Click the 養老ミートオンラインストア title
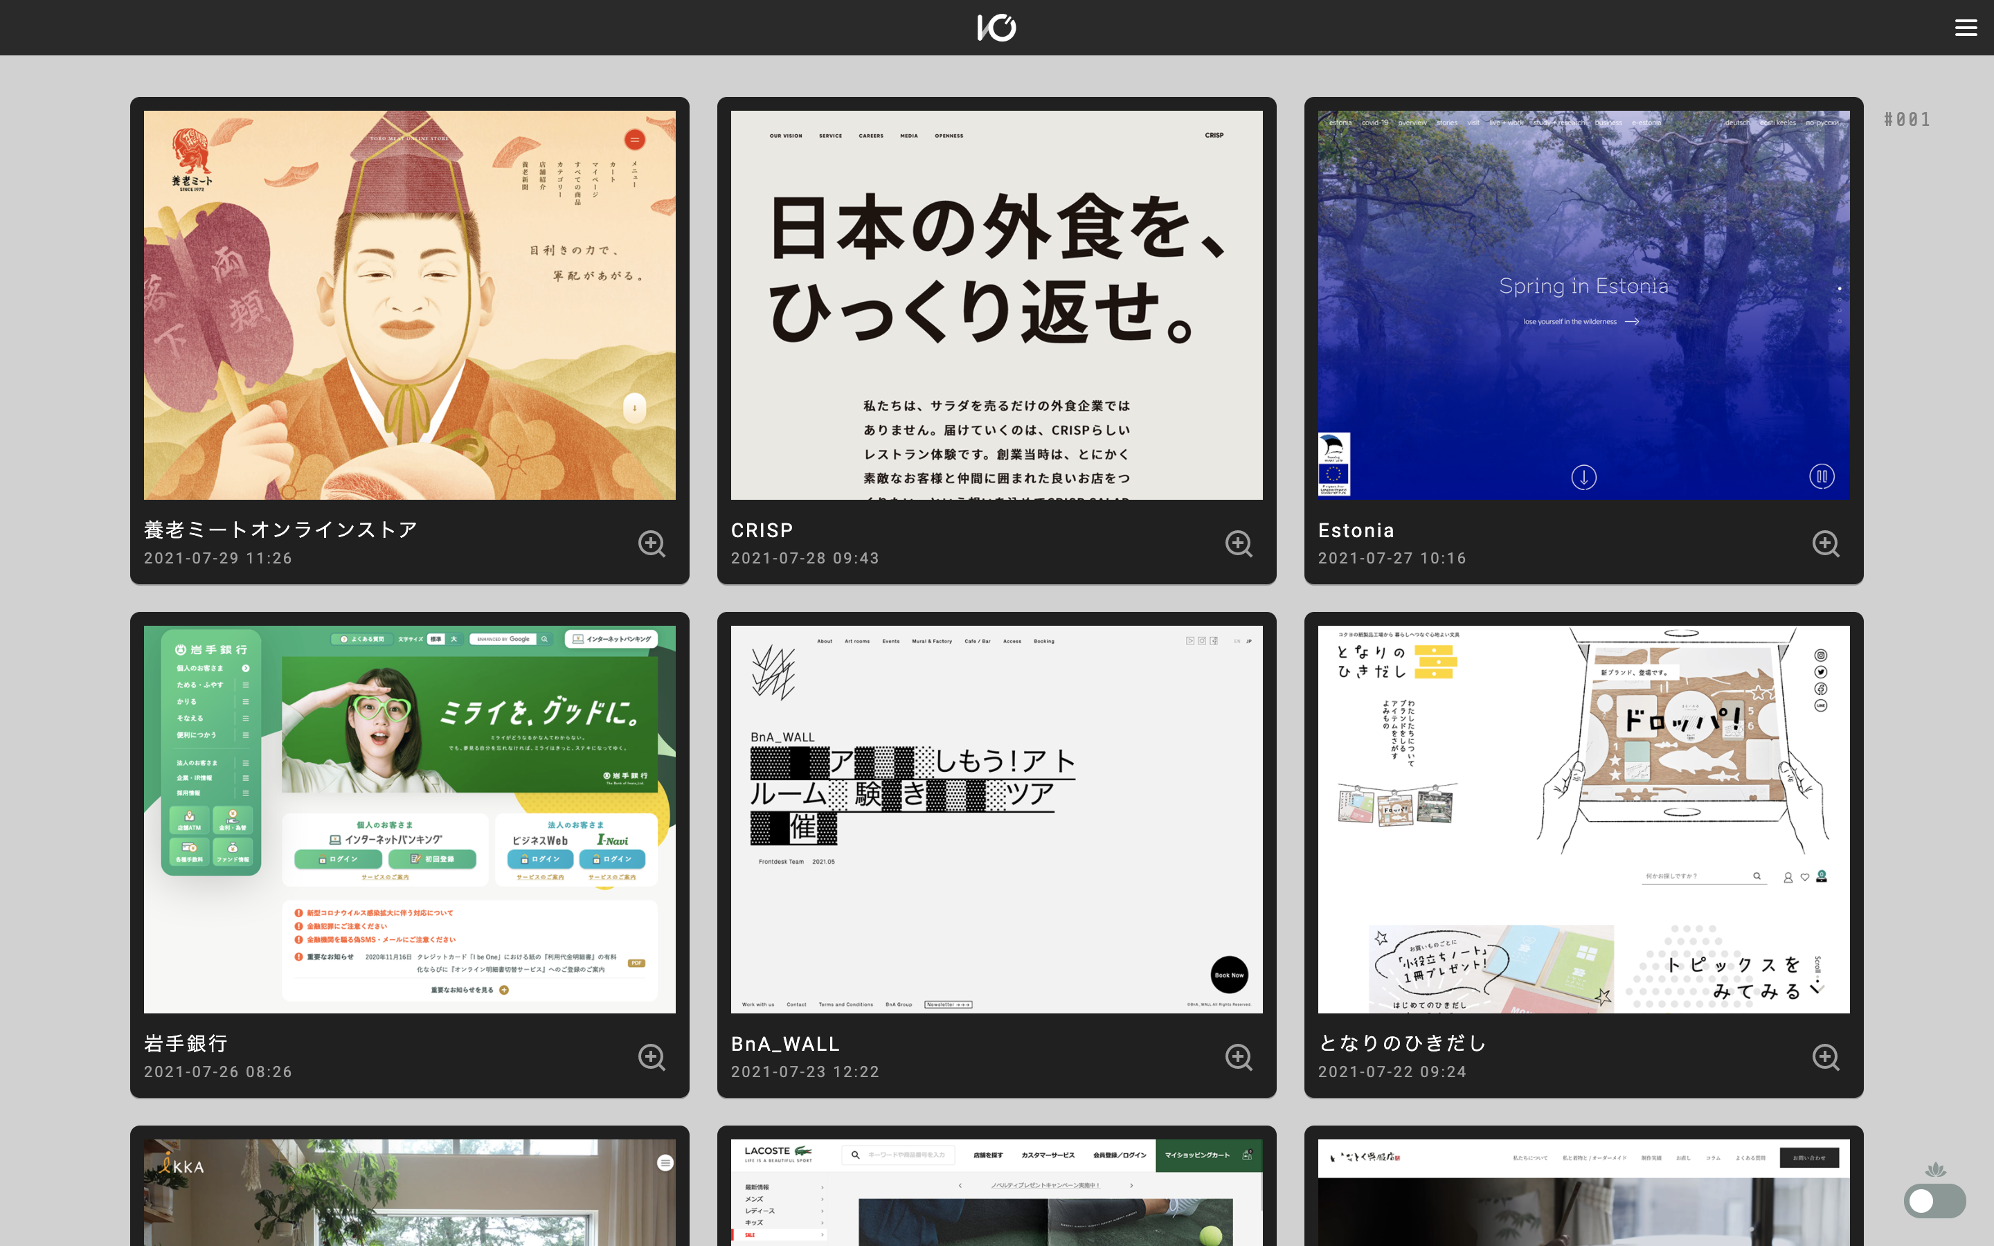 click(x=281, y=530)
